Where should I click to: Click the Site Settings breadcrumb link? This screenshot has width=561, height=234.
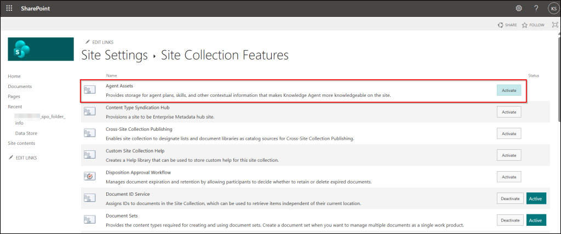click(115, 55)
